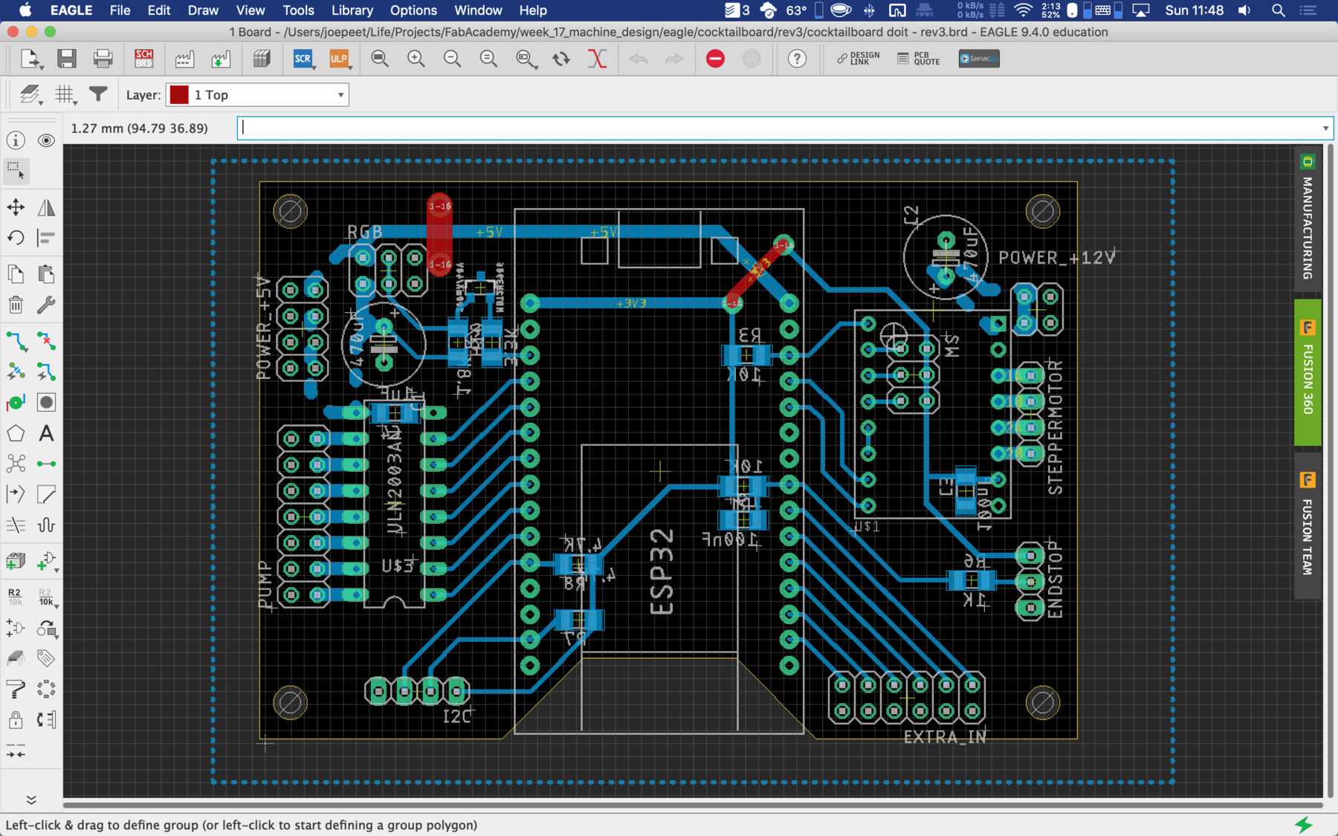Viewport: 1338px width, 836px height.
Task: Switch to schematic with SCH/BRD icon
Action: 144,59
